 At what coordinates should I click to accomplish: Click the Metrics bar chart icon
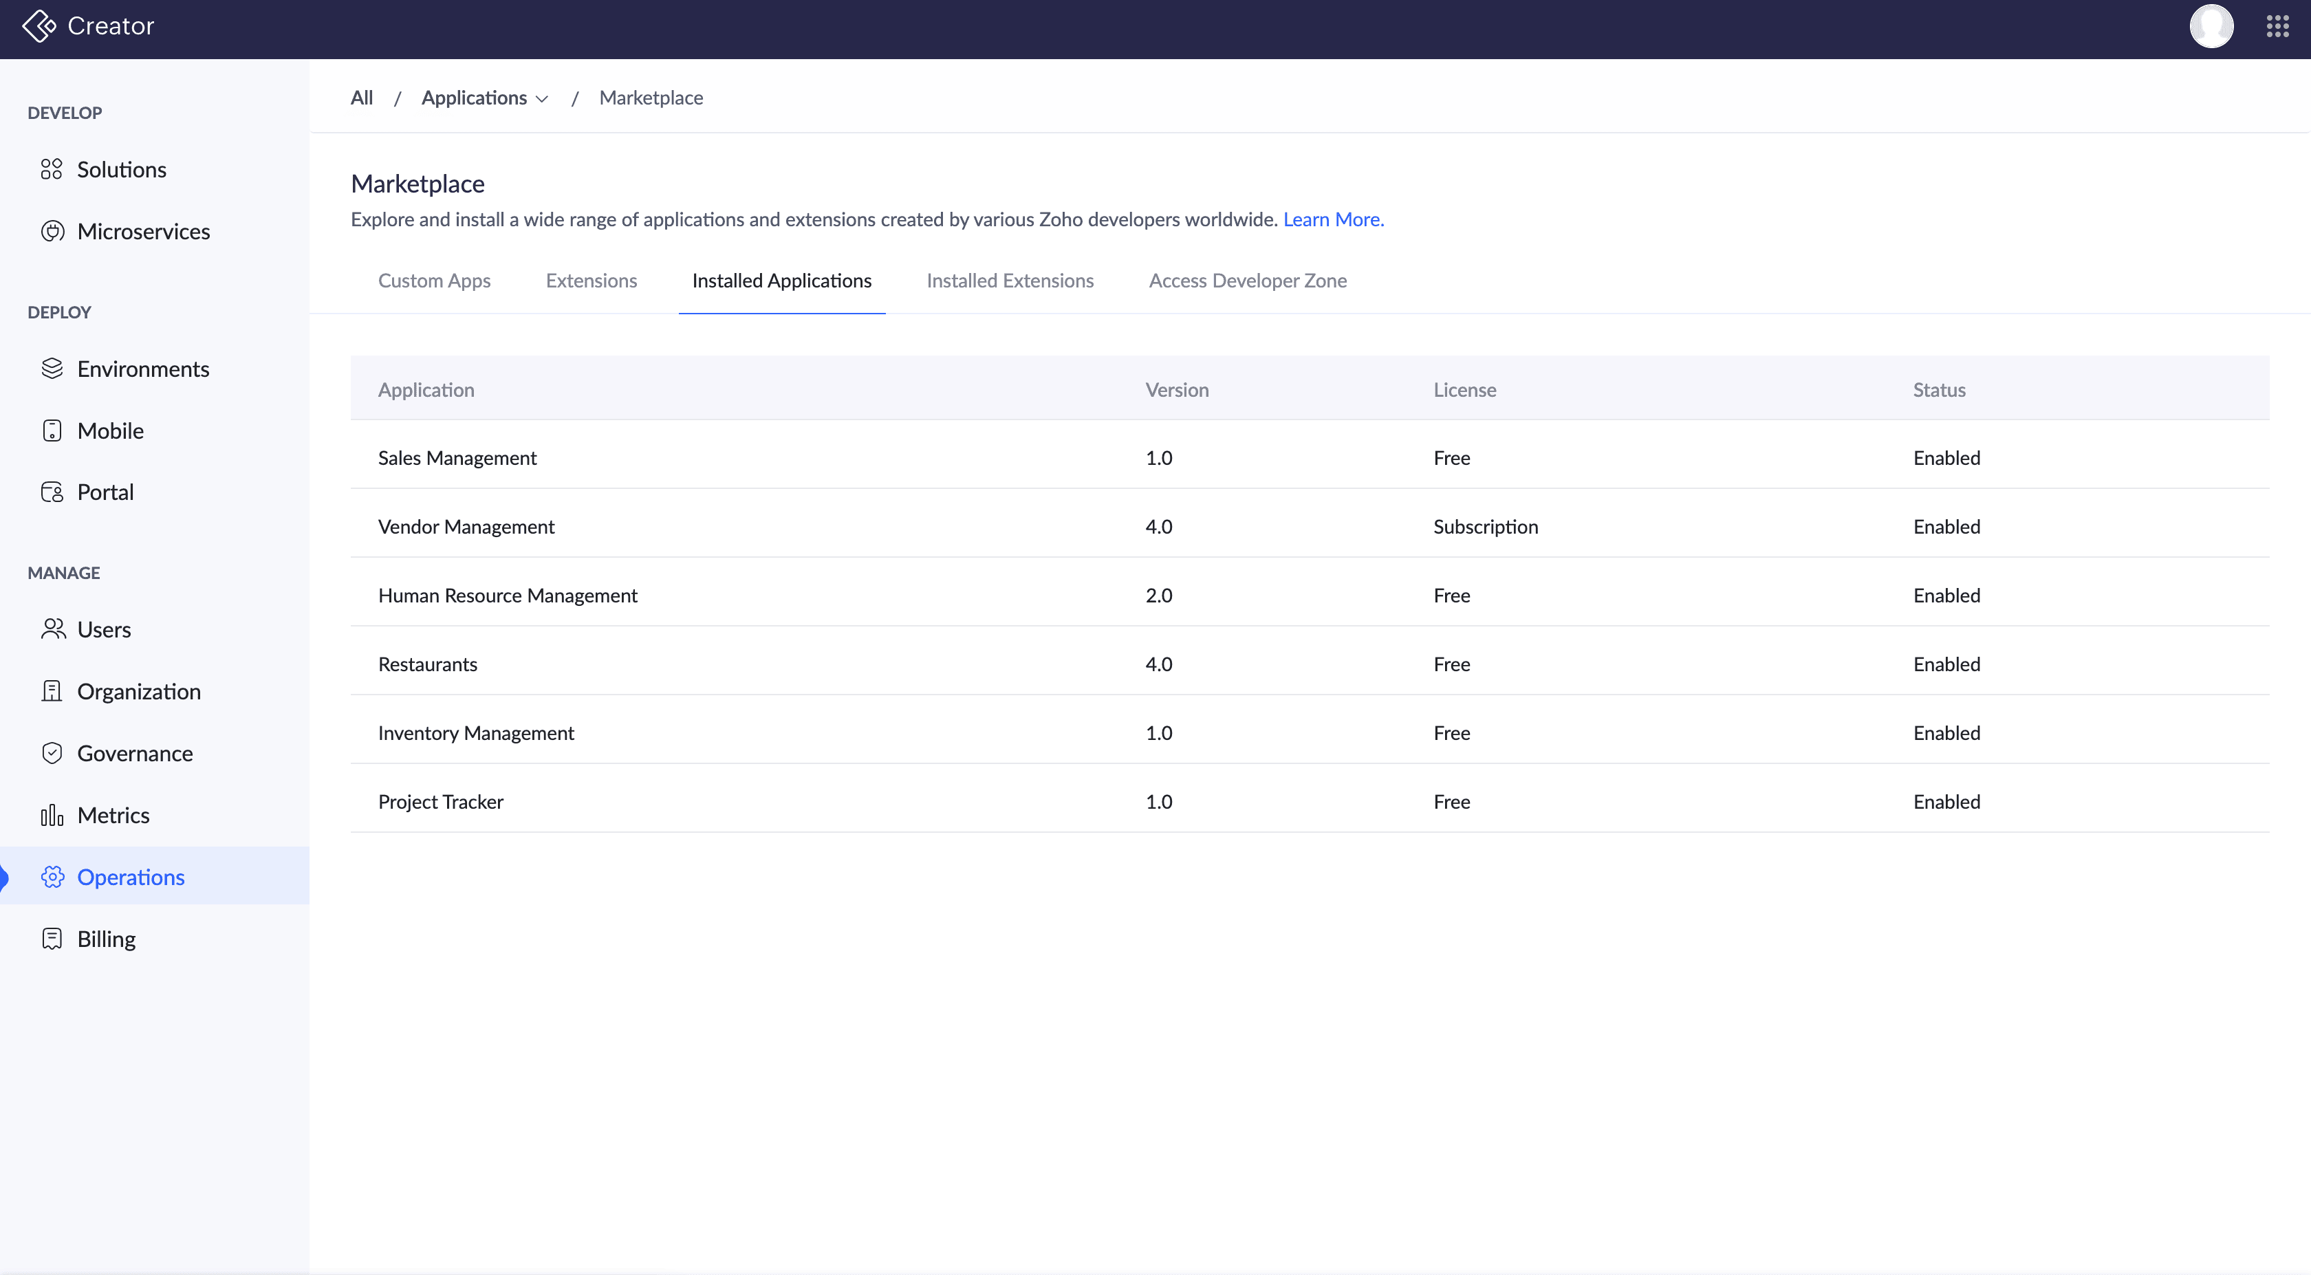point(52,815)
